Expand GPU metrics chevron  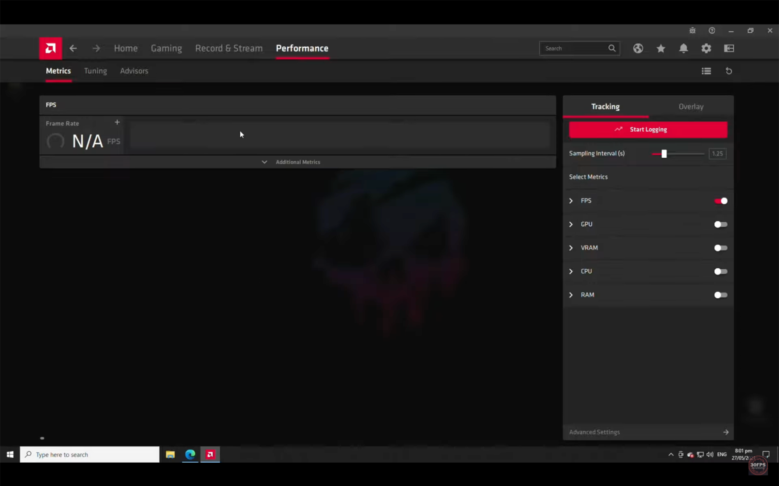571,224
